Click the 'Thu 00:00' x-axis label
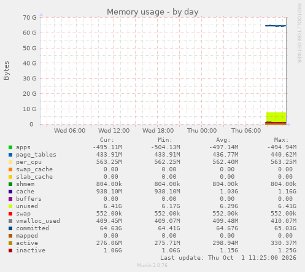Image resolution: width=305 pixels, height=272 pixels. (x=202, y=131)
